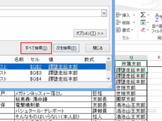Click the 所属支部 header cell

coord(131,64)
